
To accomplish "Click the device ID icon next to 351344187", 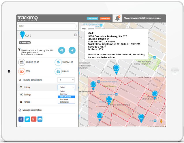I will coord(58,62).
